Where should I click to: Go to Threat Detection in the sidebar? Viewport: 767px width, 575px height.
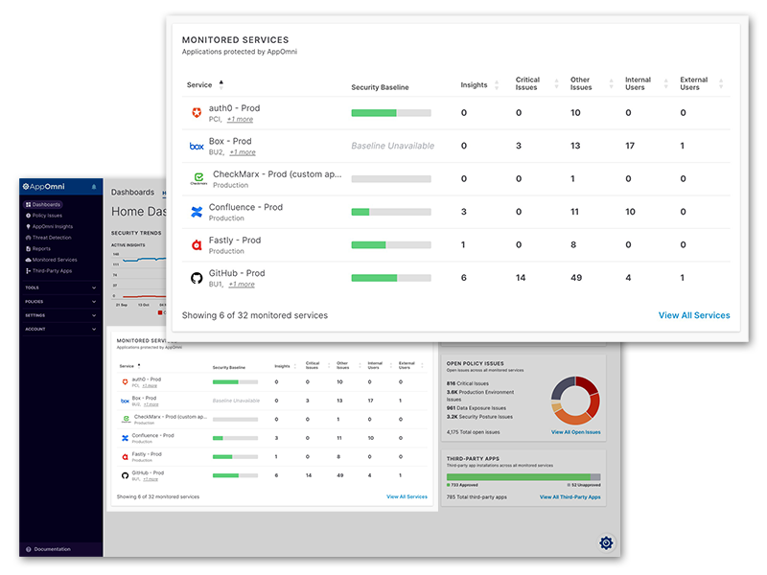53,238
